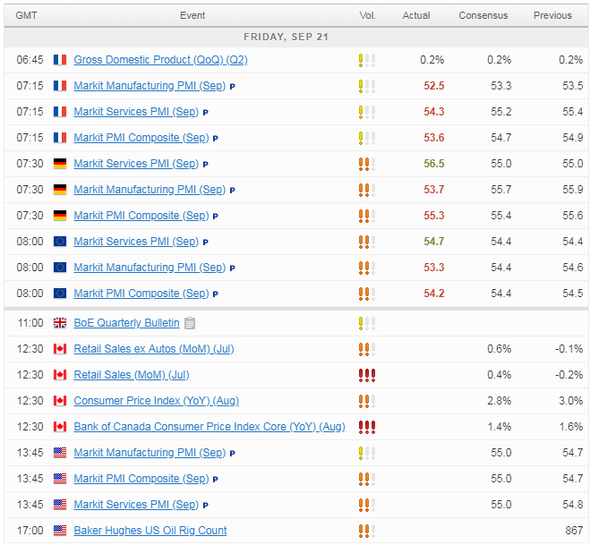Select actual value 53.7 for Germany Manufacturing PMI

point(434,190)
